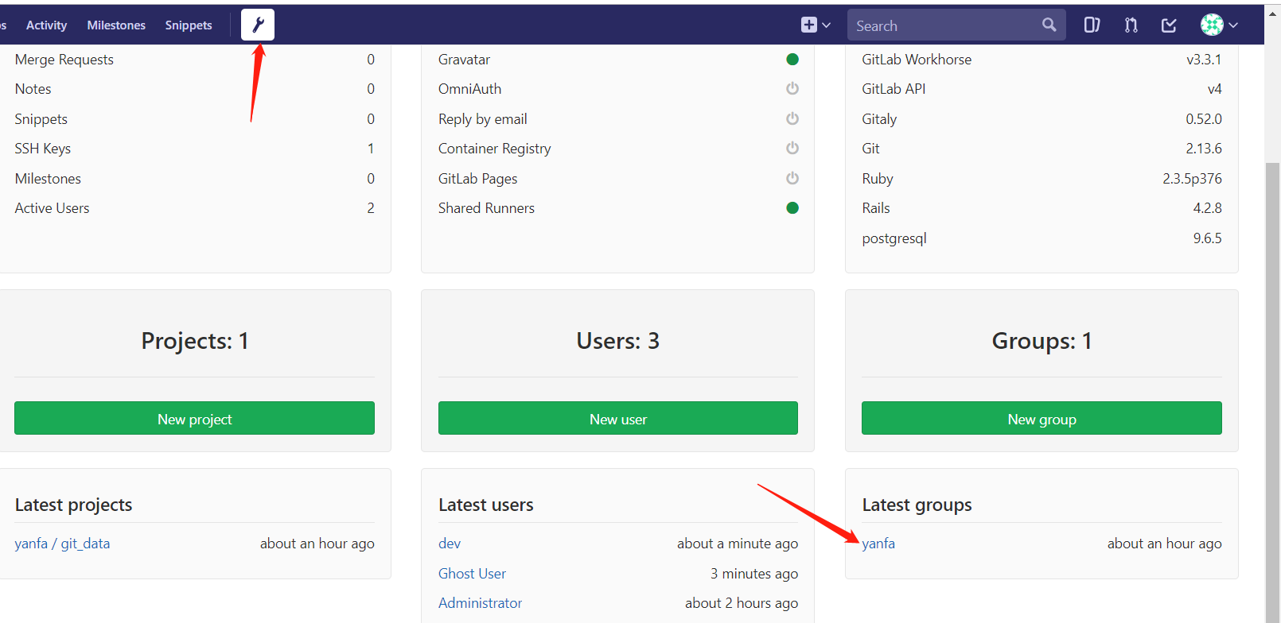
Task: Click the 'about 2 hours ago' timestamp
Action: [742, 603]
